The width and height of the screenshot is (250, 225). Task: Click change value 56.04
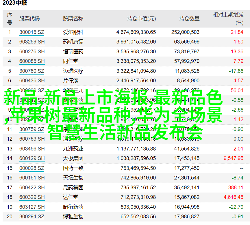coord(237,90)
